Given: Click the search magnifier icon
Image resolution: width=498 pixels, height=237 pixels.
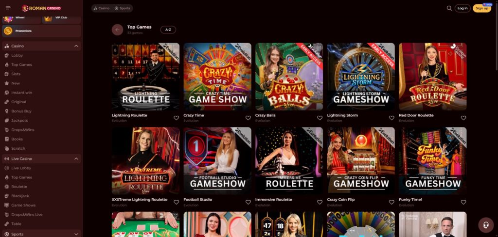Looking at the screenshot, I should coord(449,8).
